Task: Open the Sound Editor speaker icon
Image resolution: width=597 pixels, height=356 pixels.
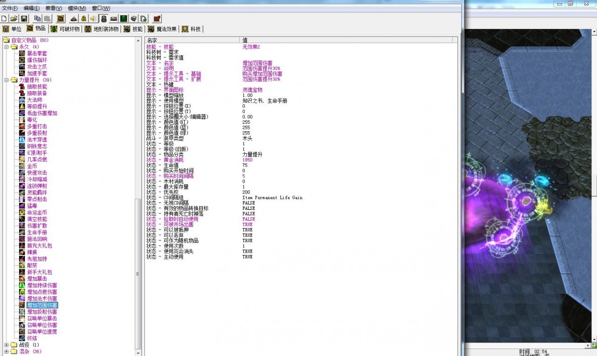Action: [x=93, y=19]
